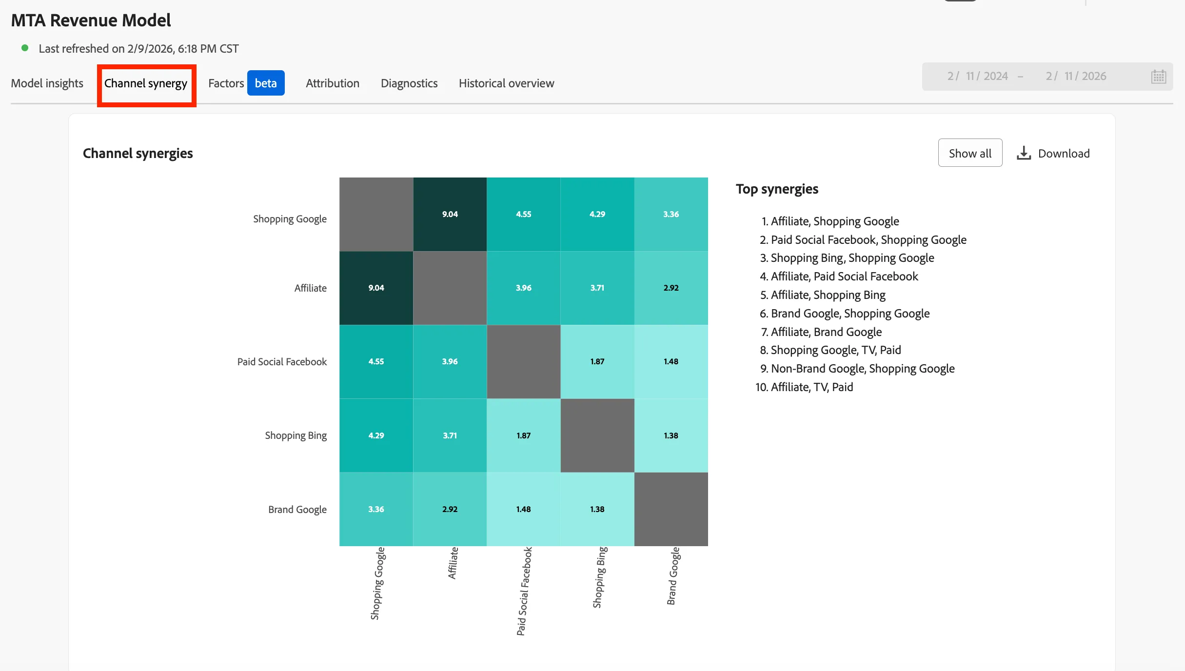Image resolution: width=1185 pixels, height=671 pixels.
Task: Open the calendar date picker icon
Action: [1159, 77]
